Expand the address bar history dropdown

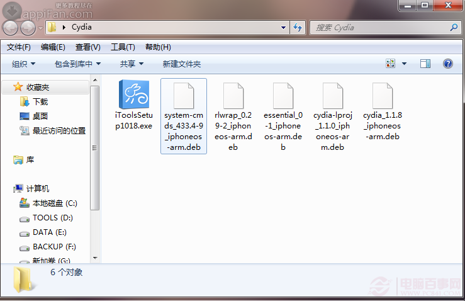point(284,28)
